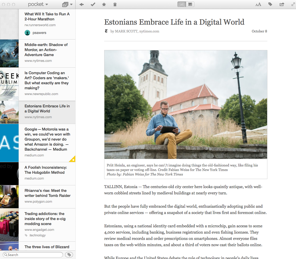Click the e-cig modding article thumbnail
This screenshot has height=259, width=296.
[x=9, y=225]
